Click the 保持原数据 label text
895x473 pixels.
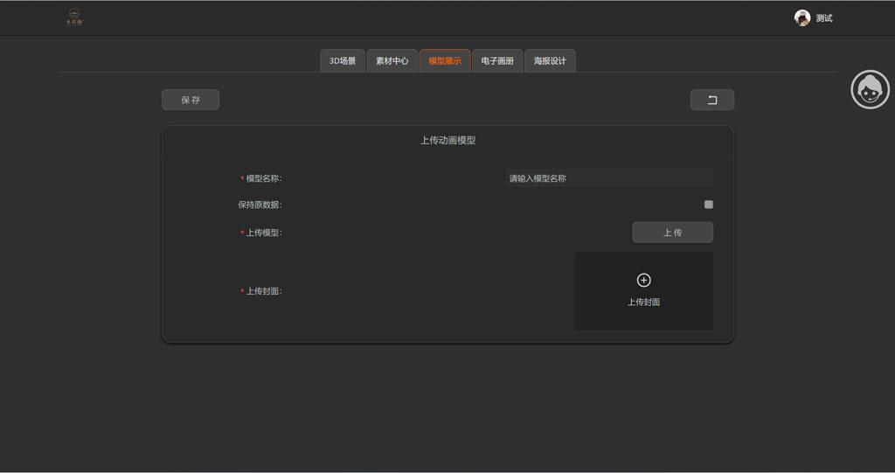(x=260, y=205)
